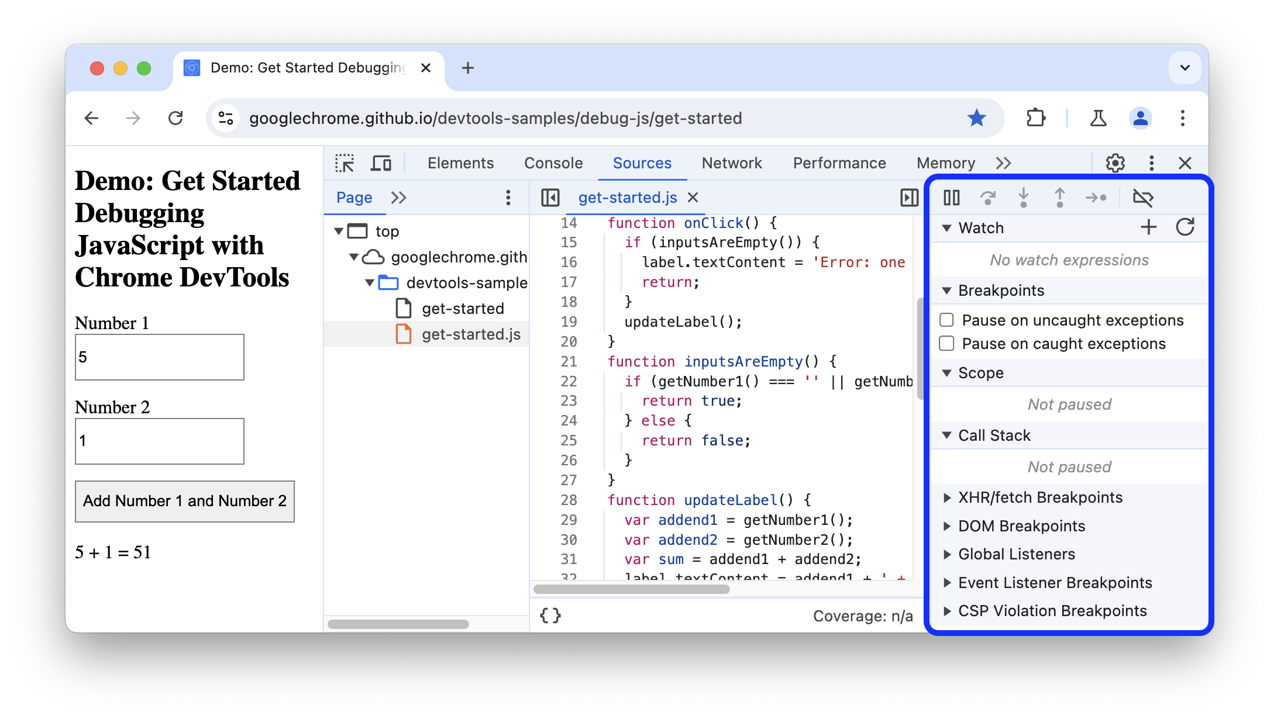Click the Format source code curly braces icon
1274x719 pixels.
pos(550,614)
